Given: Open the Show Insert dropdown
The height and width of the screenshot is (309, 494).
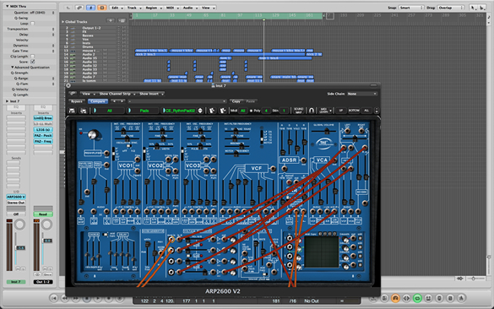Looking at the screenshot, I should [x=151, y=94].
